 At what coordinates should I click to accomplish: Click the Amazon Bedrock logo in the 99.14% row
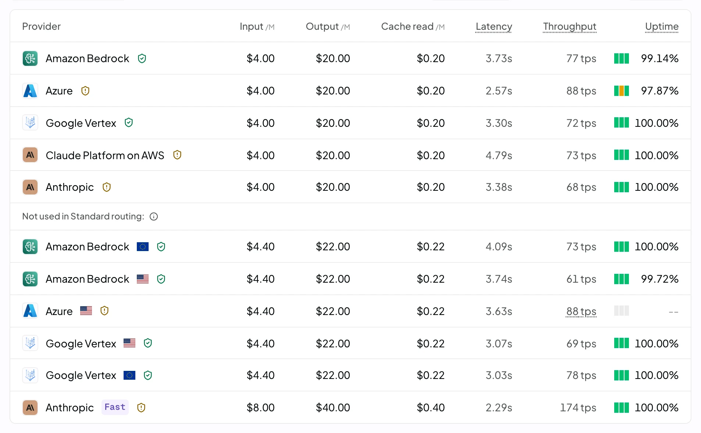click(x=30, y=58)
